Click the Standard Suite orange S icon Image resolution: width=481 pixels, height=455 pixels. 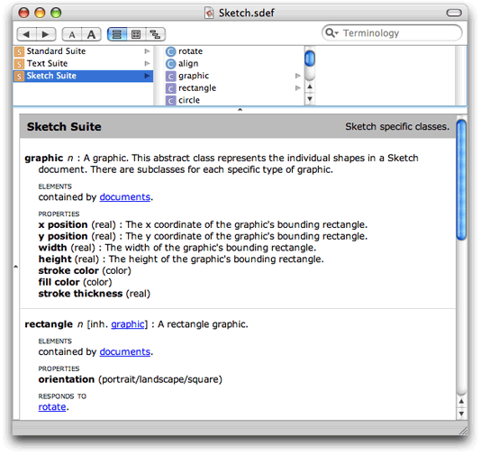point(19,51)
